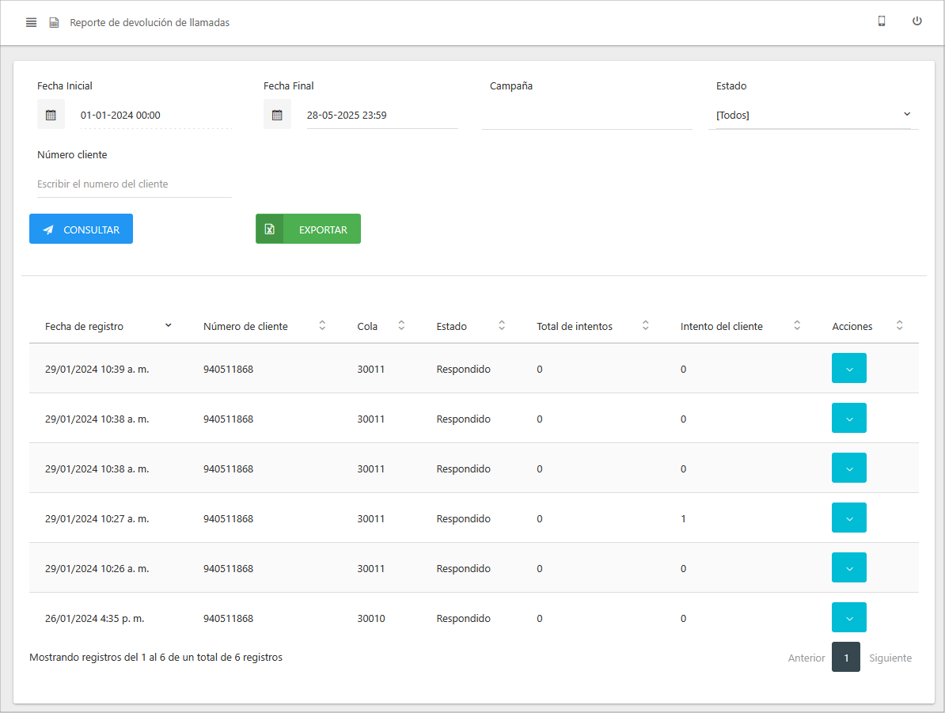Focus the Número cliente input field
Viewport: 945px width, 713px height.
click(134, 184)
